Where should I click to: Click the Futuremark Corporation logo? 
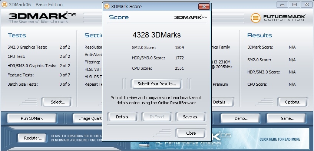click(278, 18)
